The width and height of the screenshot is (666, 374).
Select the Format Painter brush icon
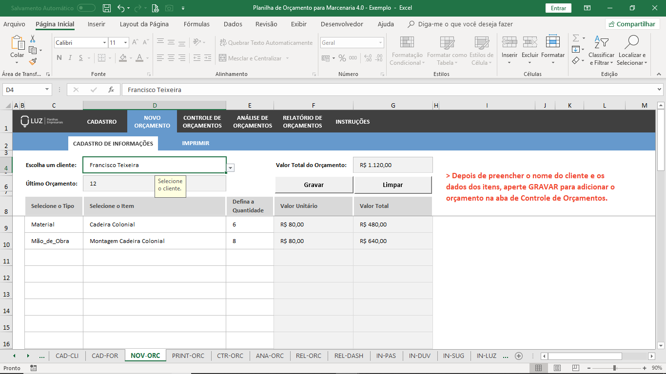tap(33, 62)
